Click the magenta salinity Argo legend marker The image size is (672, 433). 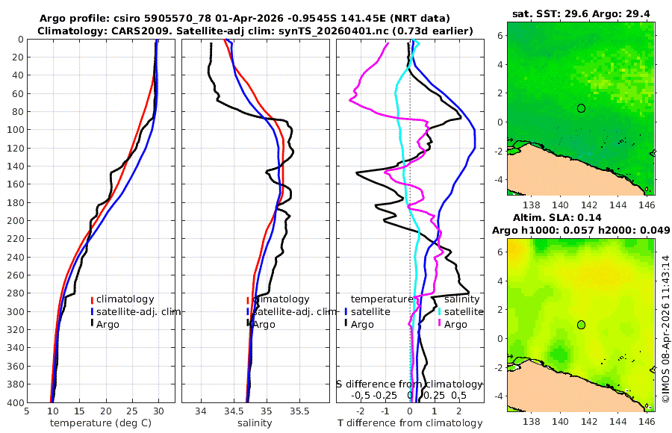(x=439, y=324)
